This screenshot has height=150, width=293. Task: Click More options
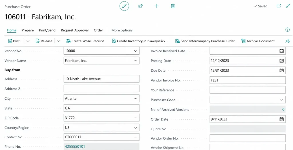click(x=122, y=30)
